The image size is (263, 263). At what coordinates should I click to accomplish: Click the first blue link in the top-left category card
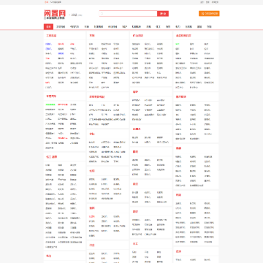(x=48, y=44)
